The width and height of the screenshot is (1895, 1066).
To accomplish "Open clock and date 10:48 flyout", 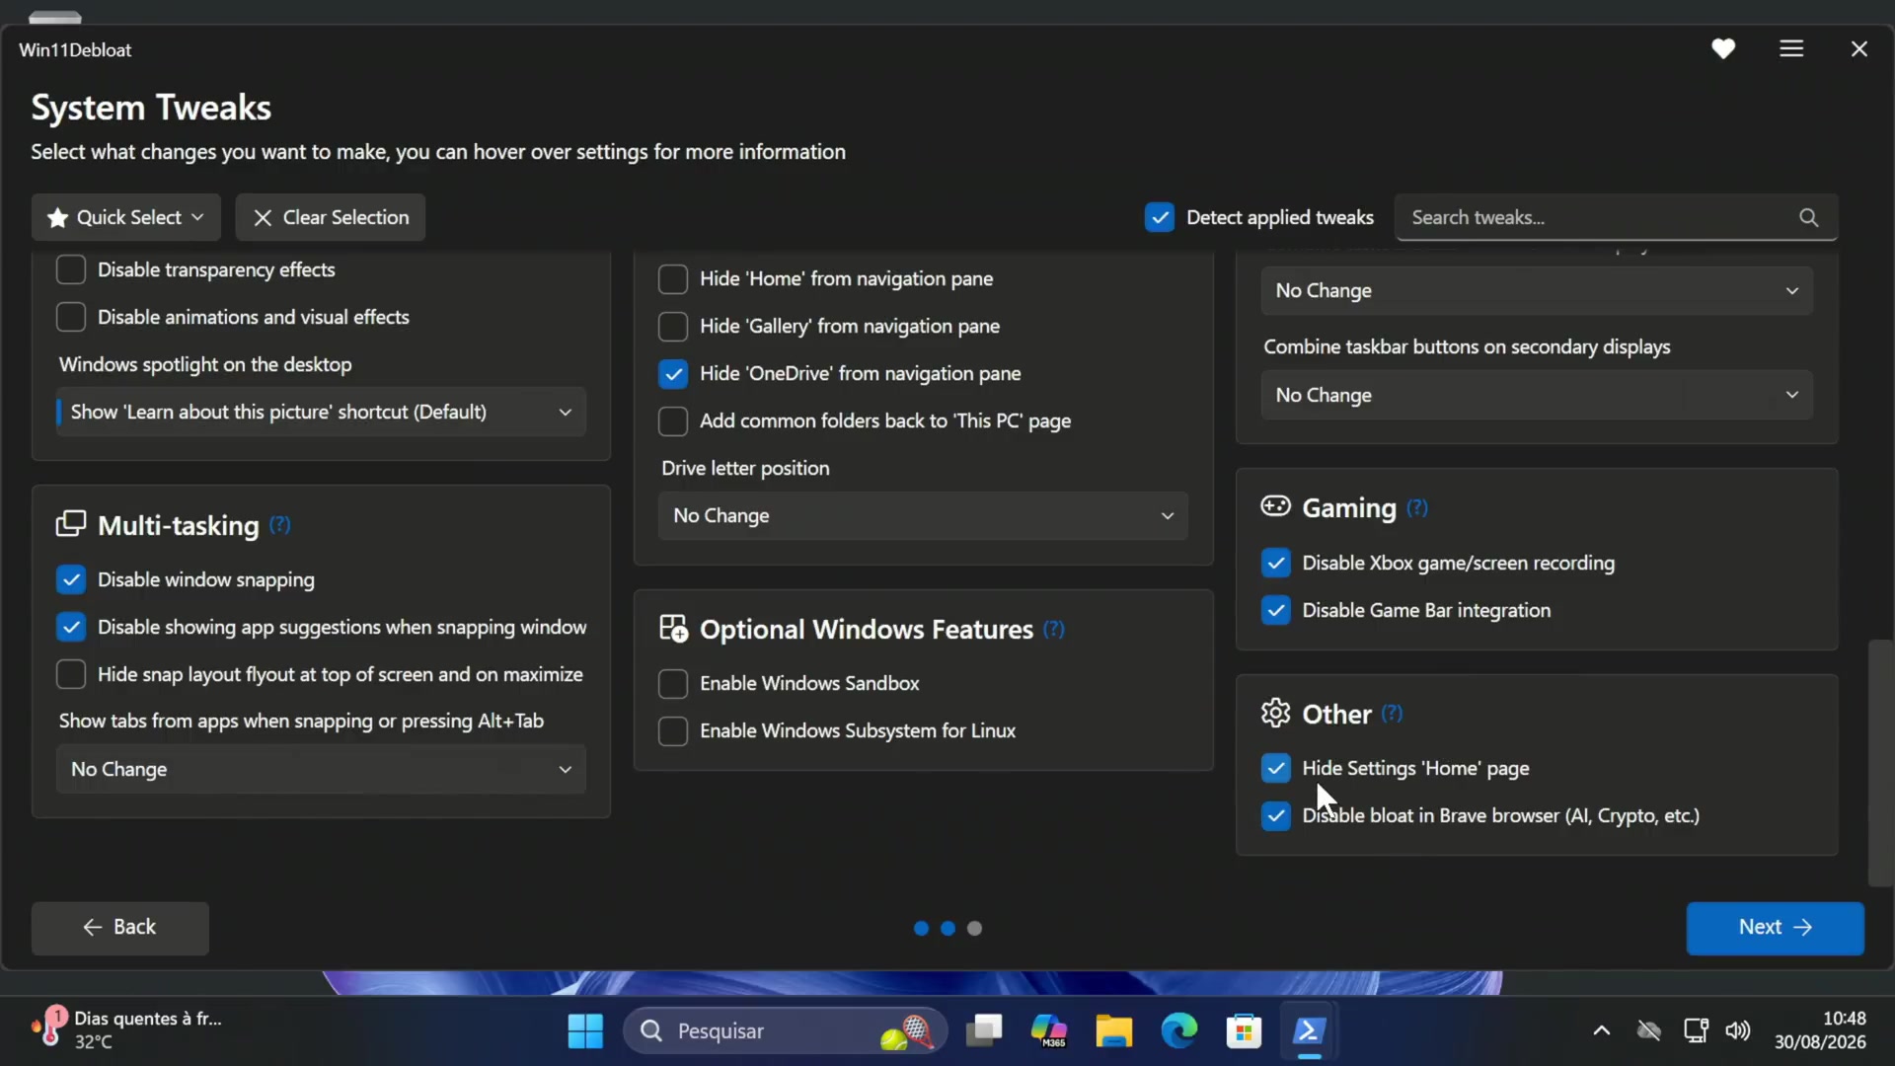I will click(x=1820, y=1029).
